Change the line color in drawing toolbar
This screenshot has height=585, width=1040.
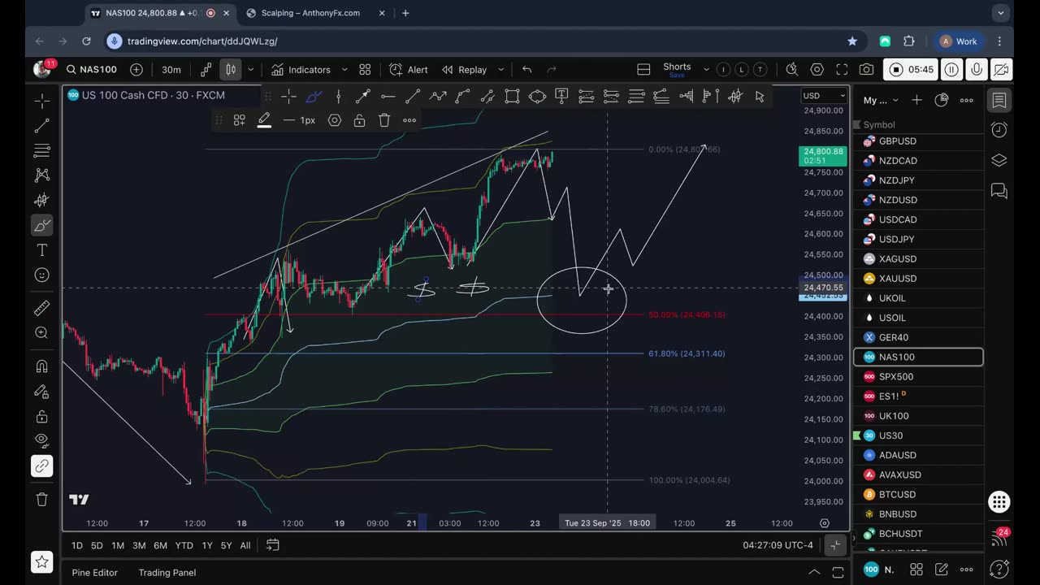click(264, 120)
